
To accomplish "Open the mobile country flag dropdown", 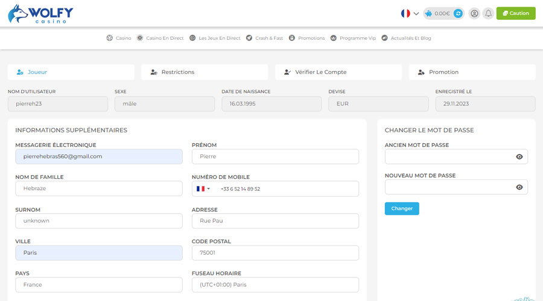I will (203, 188).
